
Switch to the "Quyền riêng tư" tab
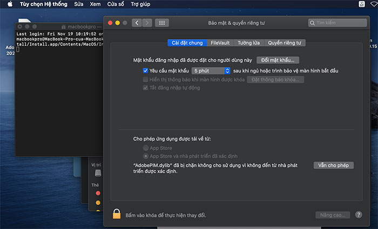click(286, 43)
